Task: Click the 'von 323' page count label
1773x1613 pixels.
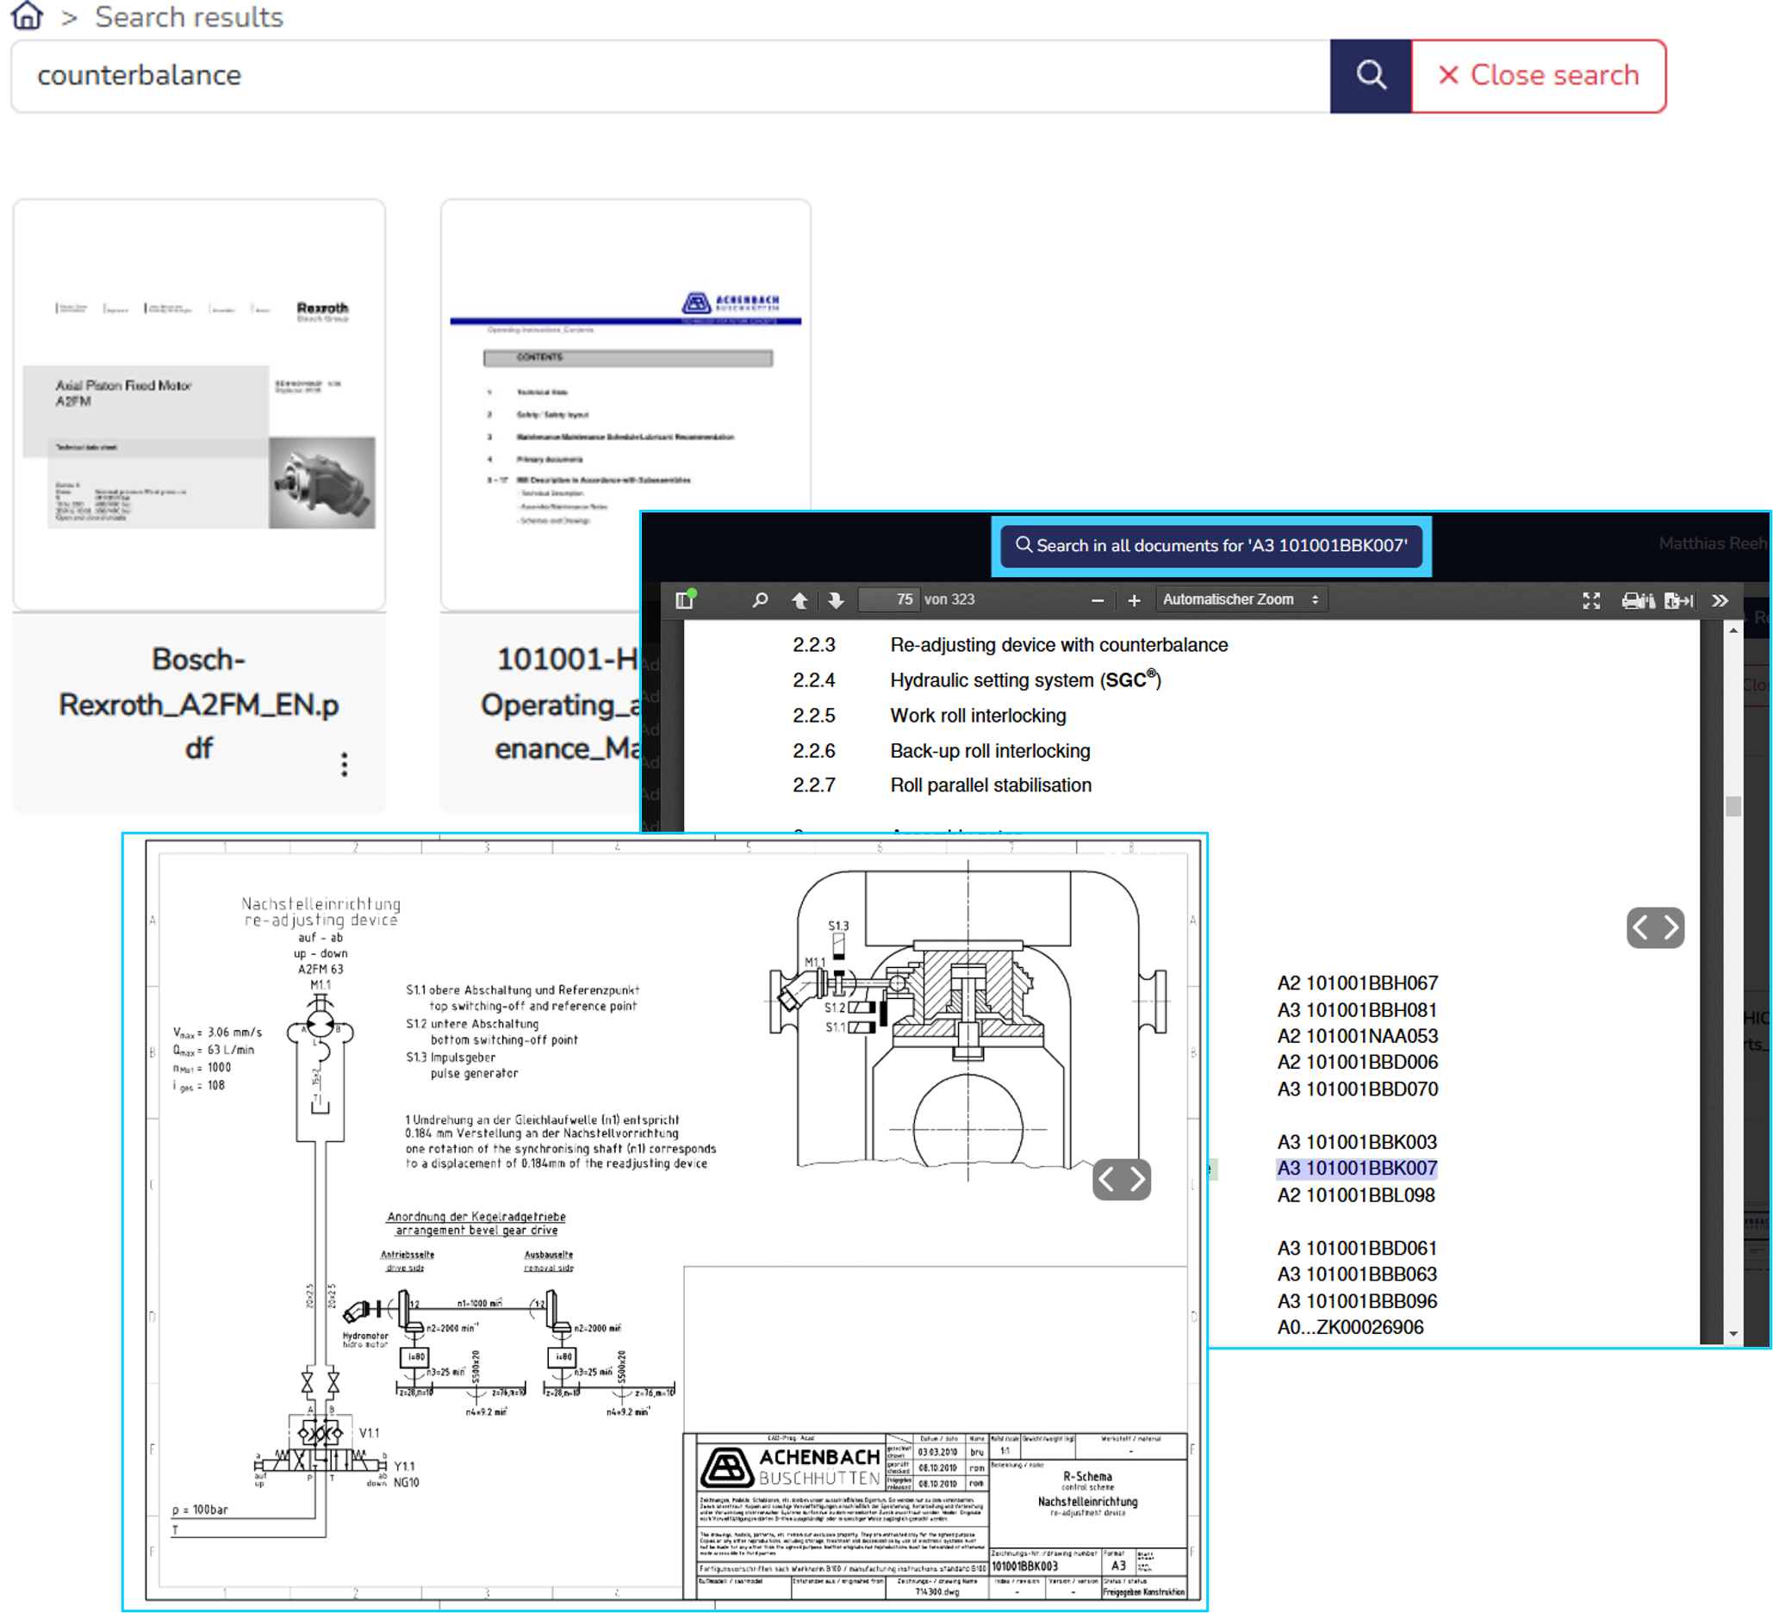Action: (x=949, y=599)
